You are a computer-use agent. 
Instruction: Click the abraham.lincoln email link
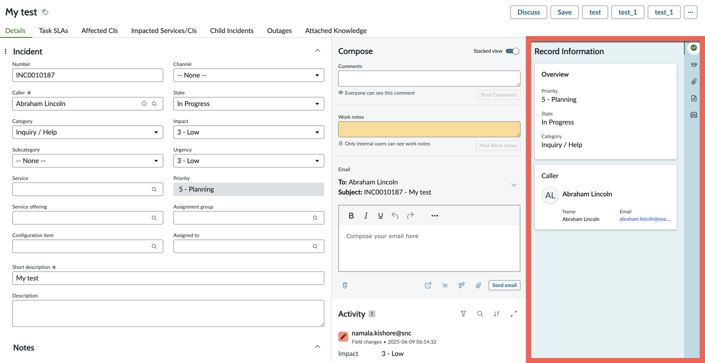click(644, 219)
